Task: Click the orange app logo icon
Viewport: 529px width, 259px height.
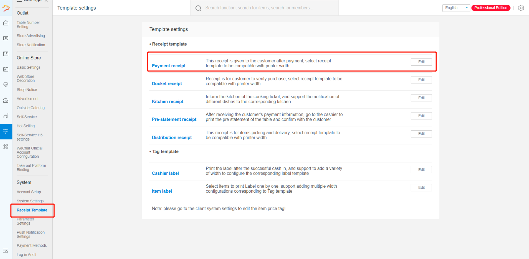Action: click(6, 8)
